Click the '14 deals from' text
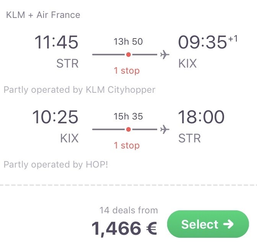257x250 pixels. 128,210
